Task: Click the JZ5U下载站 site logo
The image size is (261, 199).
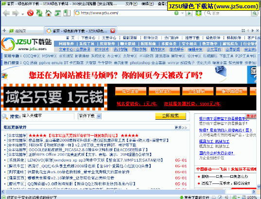Action: (x=27, y=44)
